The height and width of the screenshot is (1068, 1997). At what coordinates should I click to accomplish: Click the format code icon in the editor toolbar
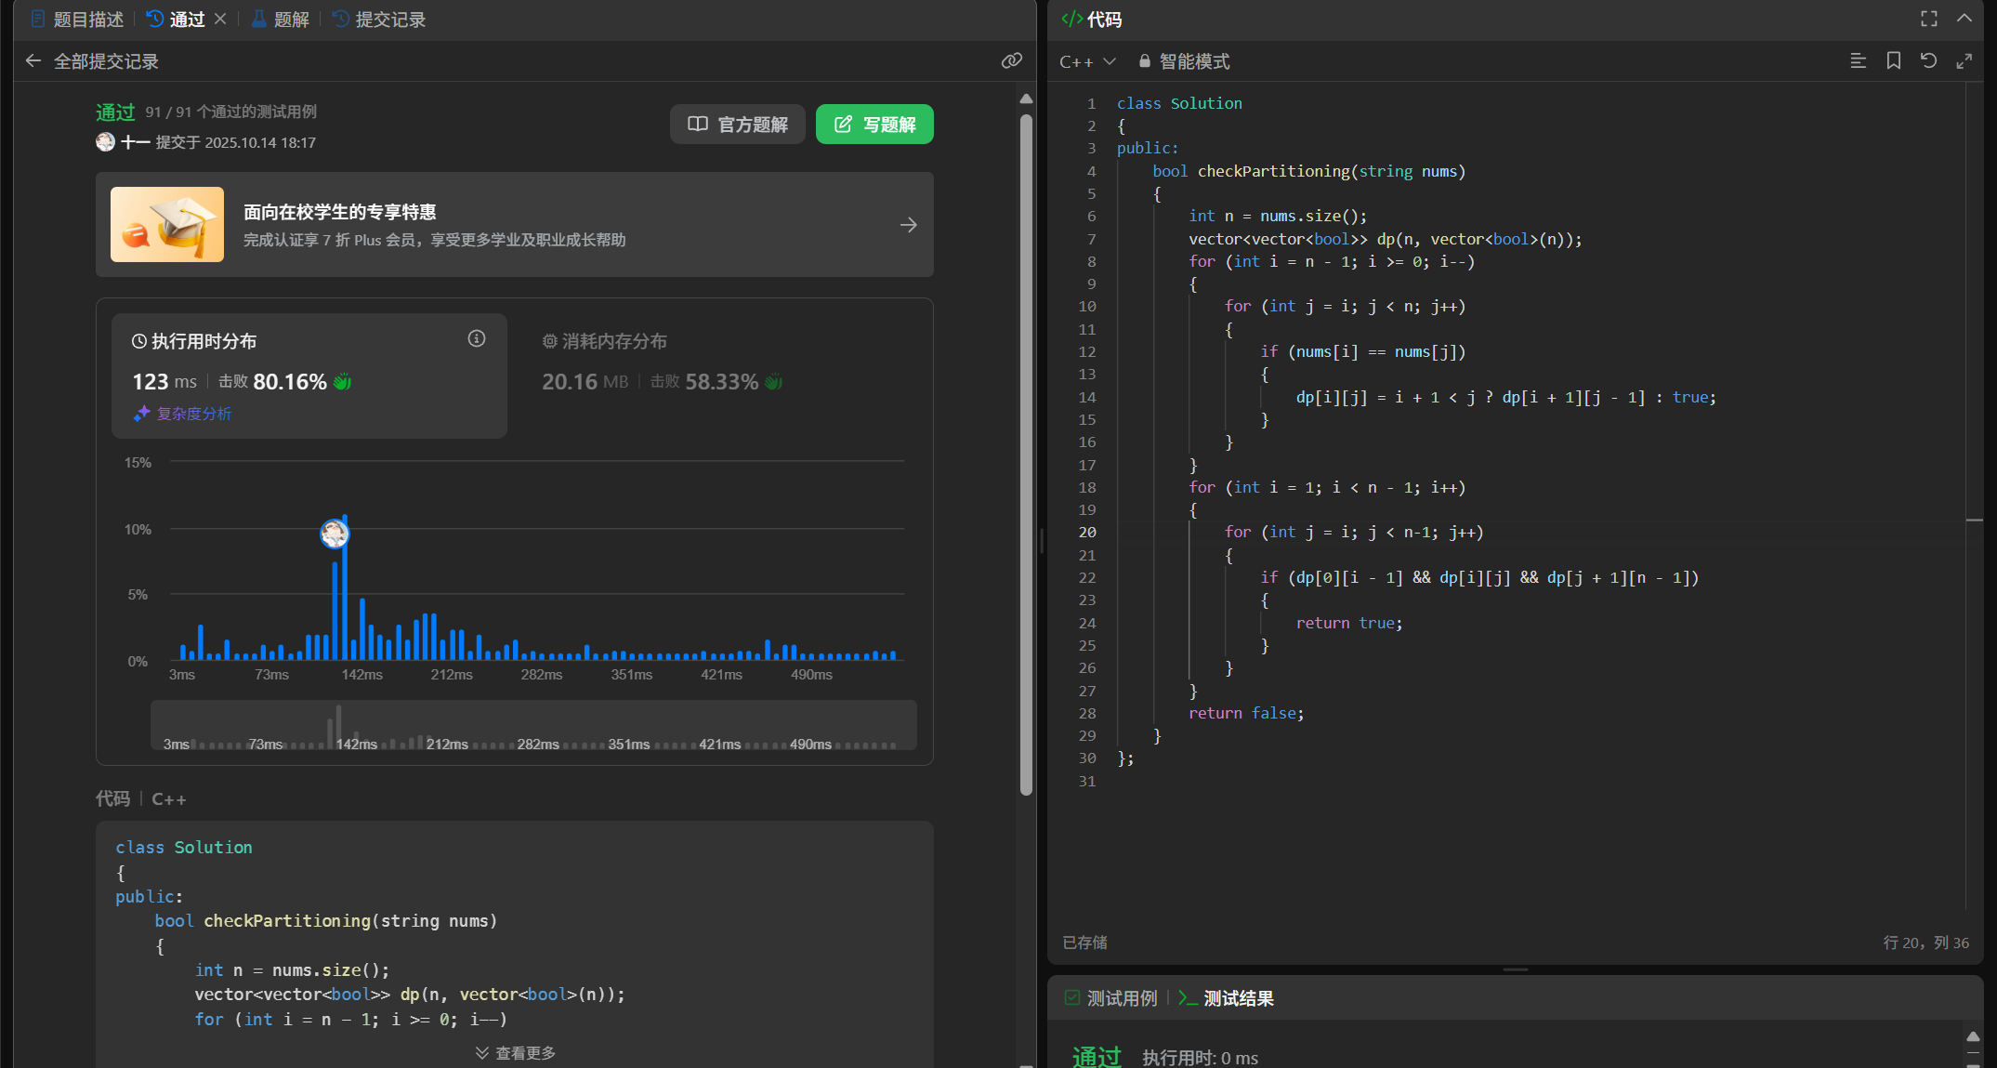tap(1858, 61)
